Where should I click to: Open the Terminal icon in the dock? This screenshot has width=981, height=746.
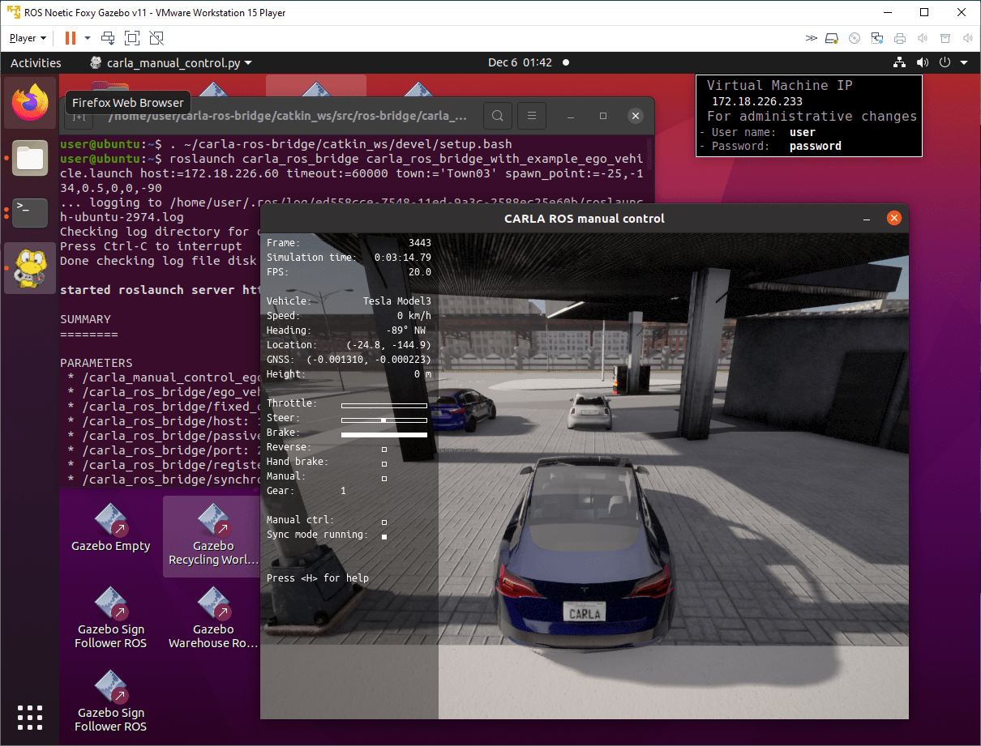pos(30,213)
